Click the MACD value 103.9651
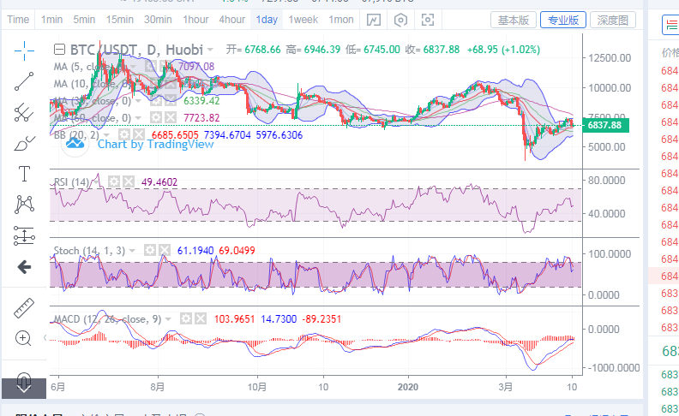 tap(234, 319)
